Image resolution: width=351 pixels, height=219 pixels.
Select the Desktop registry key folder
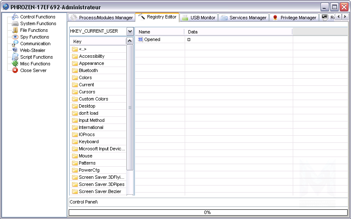pyautogui.click(x=87, y=106)
